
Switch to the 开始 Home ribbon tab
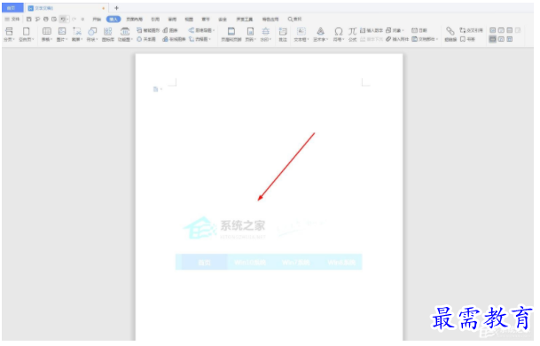97,20
